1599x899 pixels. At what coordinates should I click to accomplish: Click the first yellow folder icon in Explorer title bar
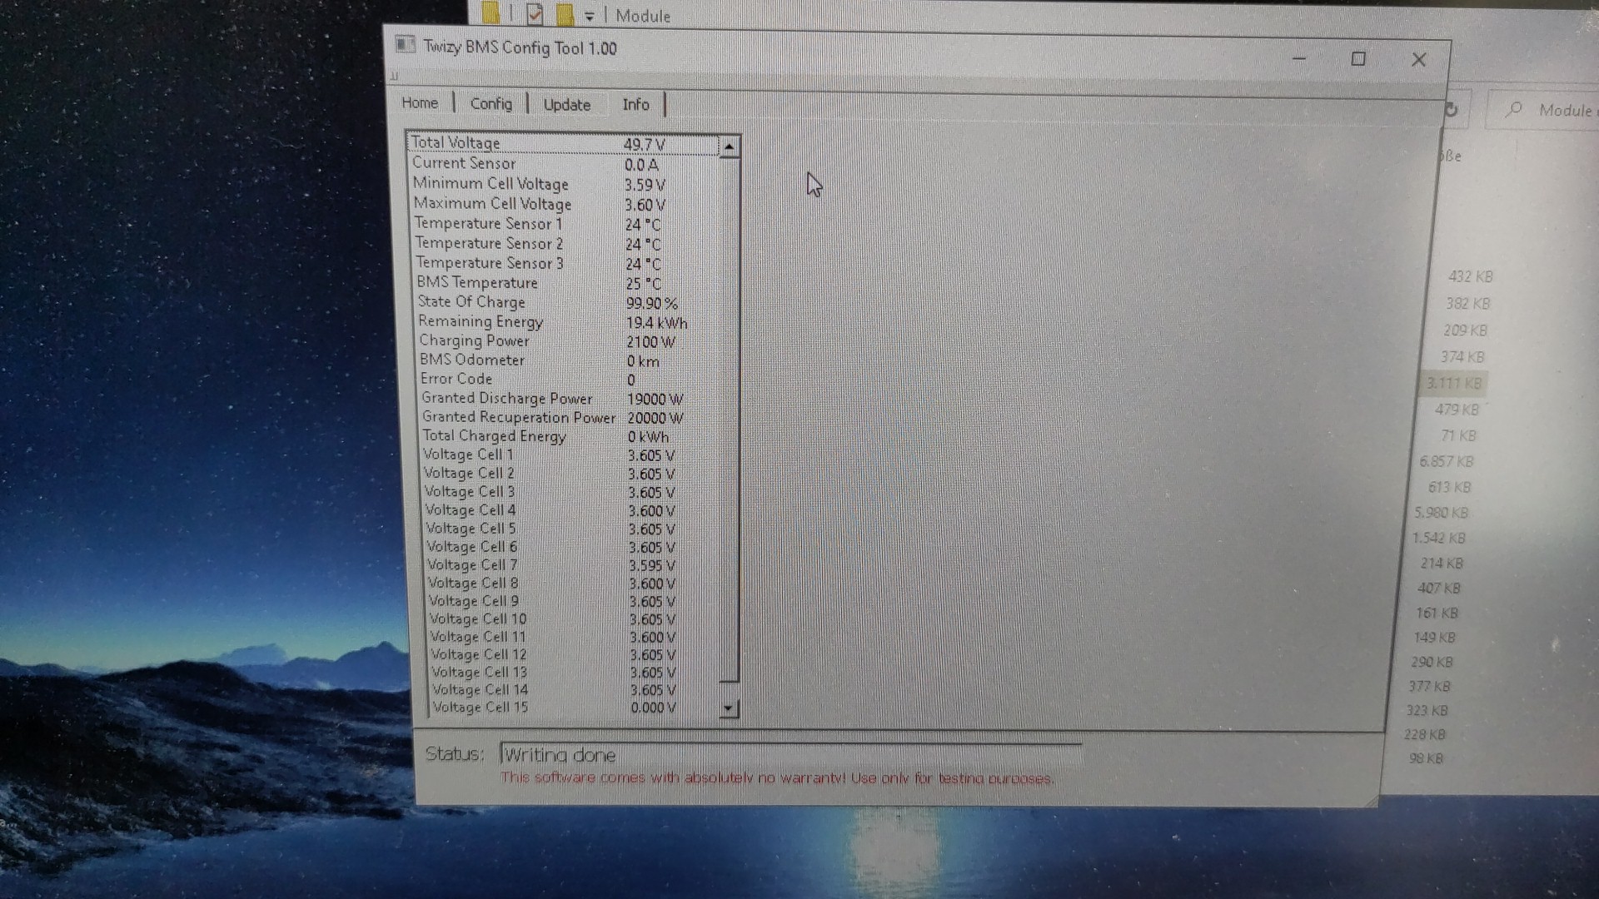[x=491, y=12]
